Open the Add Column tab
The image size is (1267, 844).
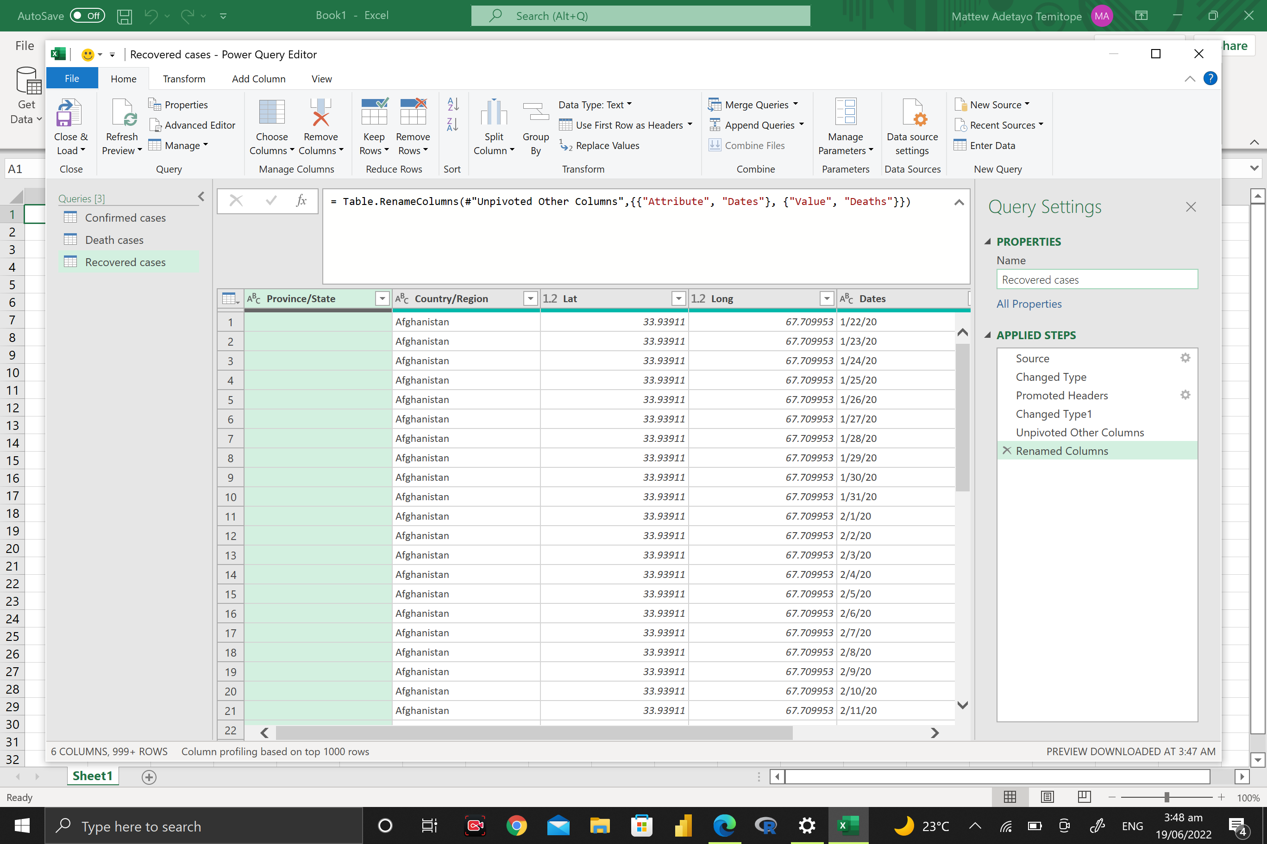[258, 79]
